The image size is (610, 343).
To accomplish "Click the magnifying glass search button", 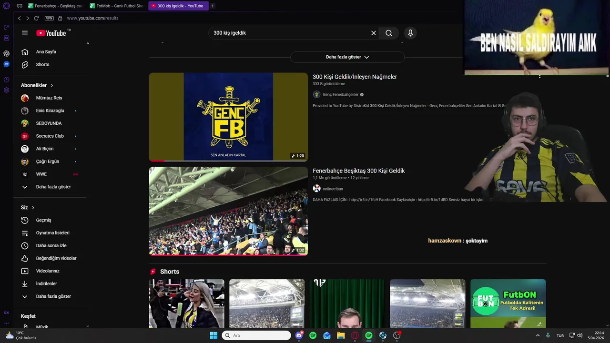I will (x=389, y=33).
